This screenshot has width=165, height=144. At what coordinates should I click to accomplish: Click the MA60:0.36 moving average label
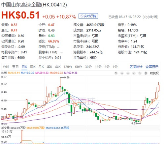pos(71,73)
